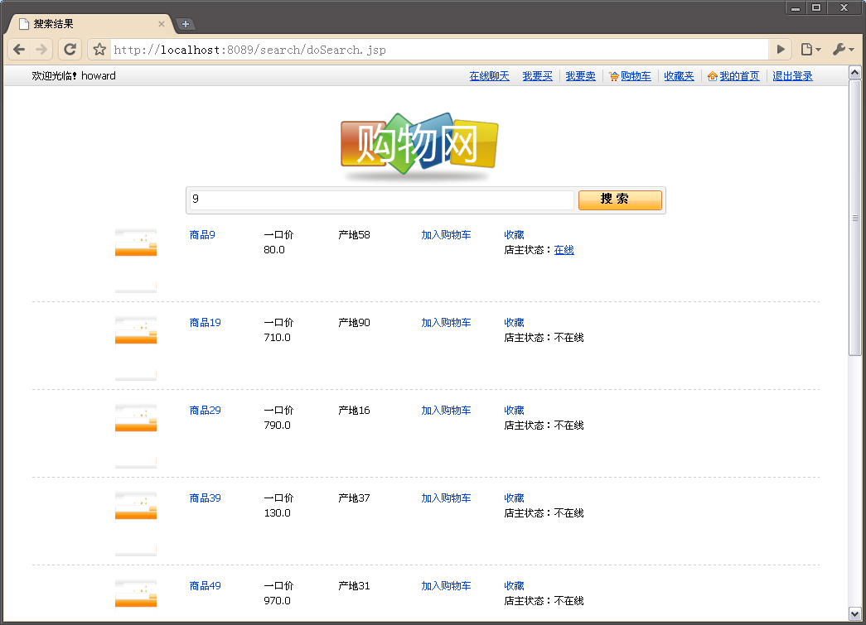Add 商品29 to cart via 加入购物车
This screenshot has height=625, width=866.
click(446, 411)
